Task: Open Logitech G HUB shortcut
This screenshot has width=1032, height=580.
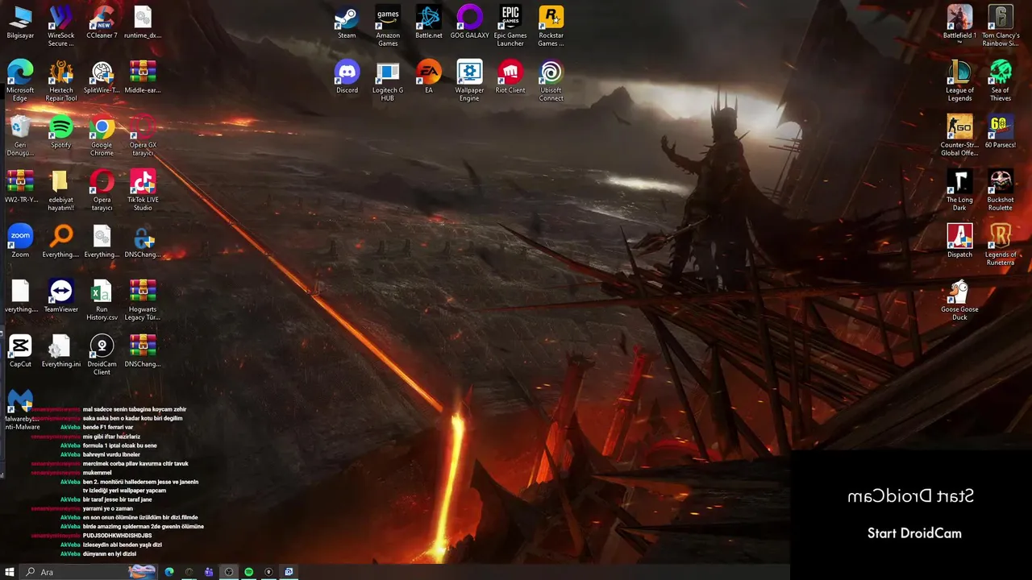Action: coord(388,81)
